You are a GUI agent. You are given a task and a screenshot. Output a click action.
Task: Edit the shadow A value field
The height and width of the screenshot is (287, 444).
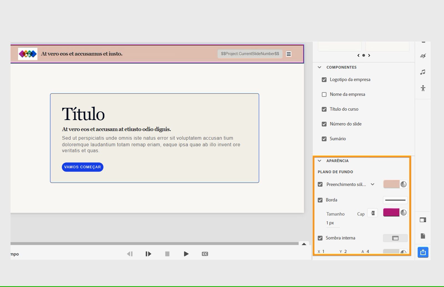coord(368,251)
